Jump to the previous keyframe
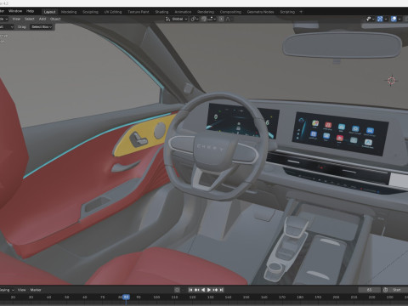The height and width of the screenshot is (306, 408). 197,290
